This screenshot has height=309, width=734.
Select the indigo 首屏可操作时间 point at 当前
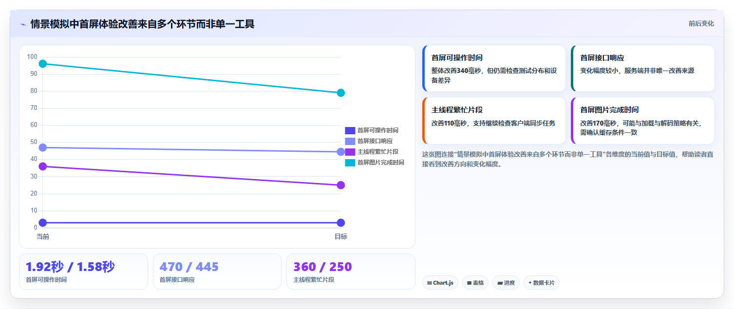(x=43, y=223)
